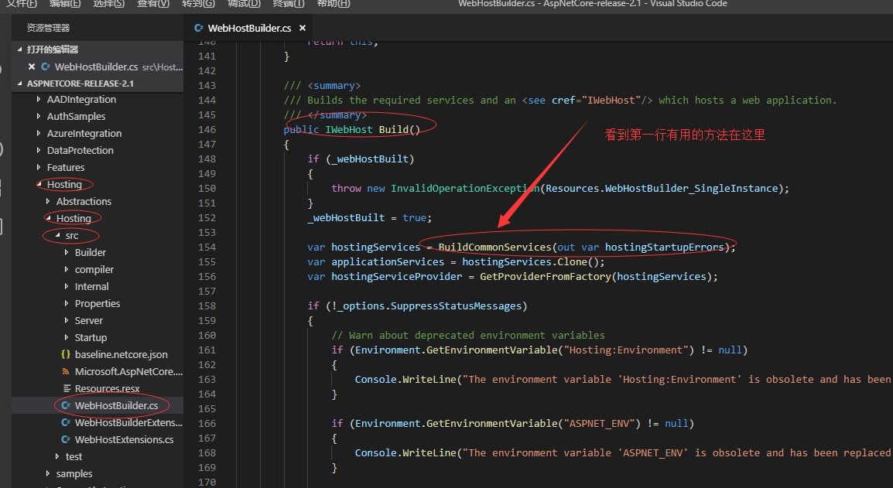
Task: Open WebHostBuilder.cs in the file tree
Action: [116, 405]
